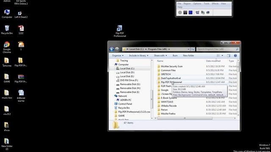Open the Organize dropdown menu
The height and width of the screenshot is (152, 271).
tap(118, 55)
